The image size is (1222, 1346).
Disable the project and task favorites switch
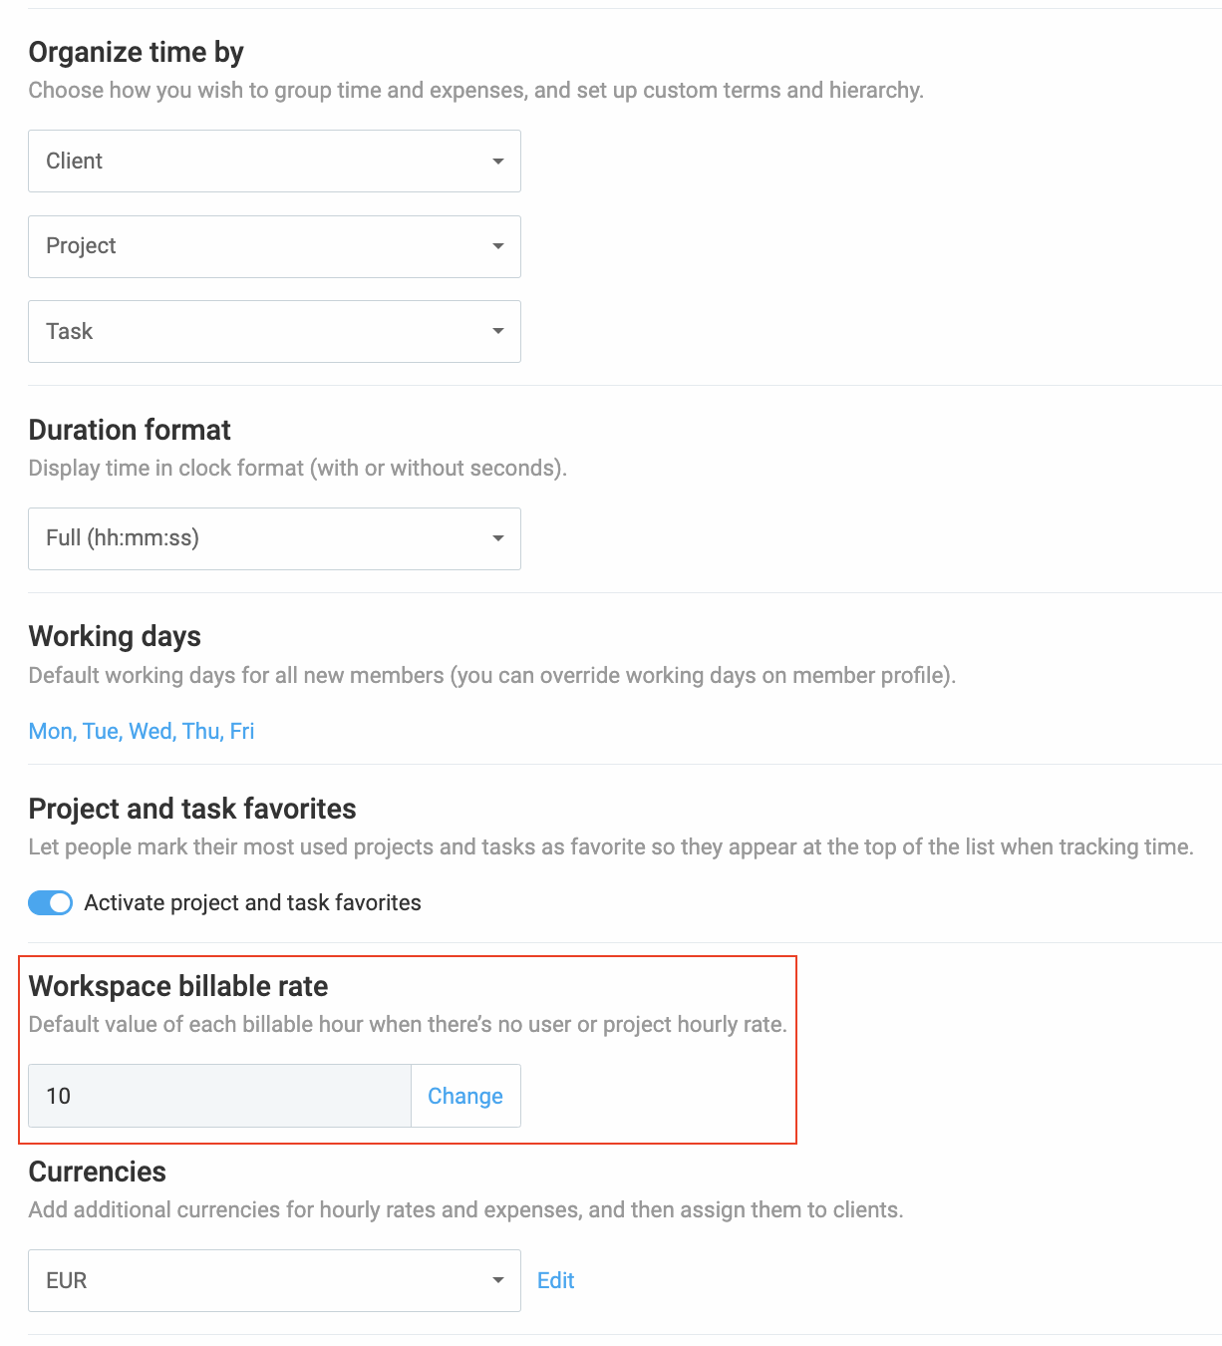tap(51, 902)
